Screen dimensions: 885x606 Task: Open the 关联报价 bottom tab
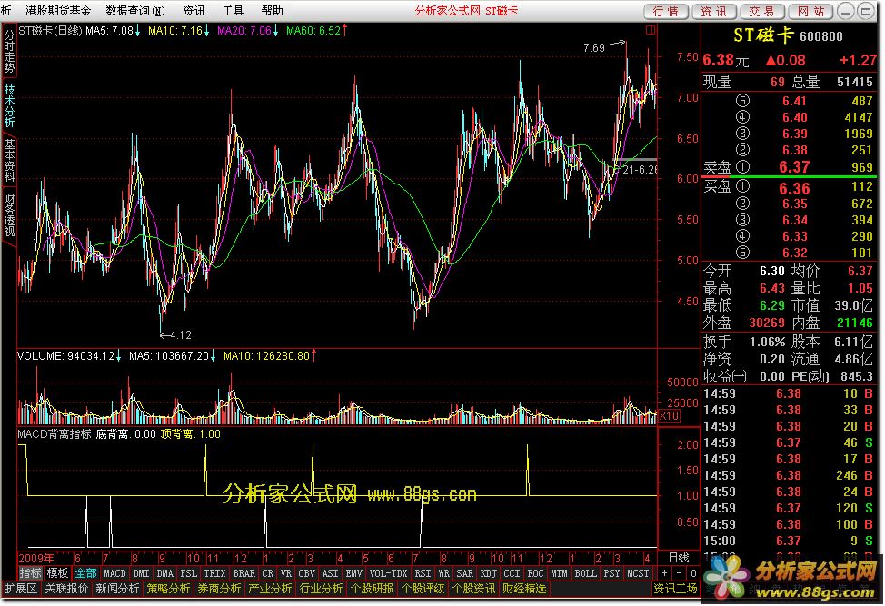click(x=66, y=589)
